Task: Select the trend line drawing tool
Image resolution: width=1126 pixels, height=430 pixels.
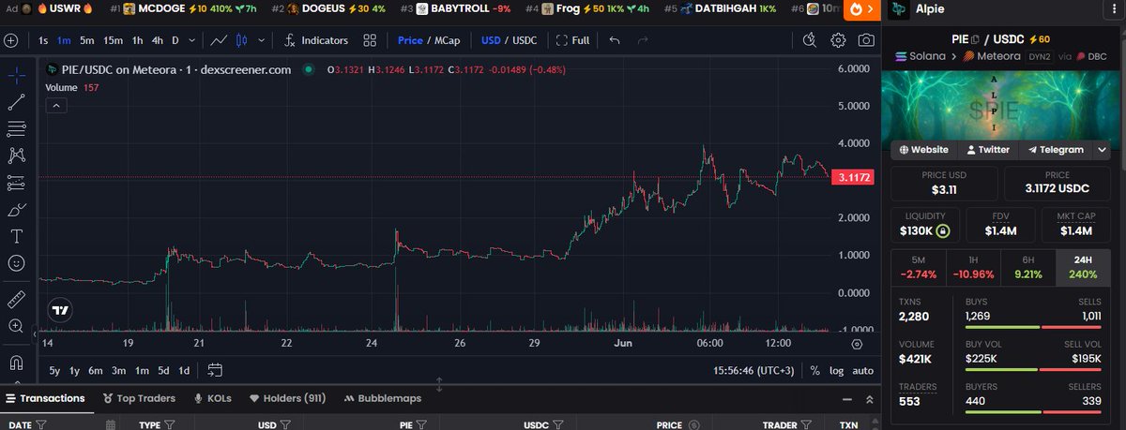Action: click(17, 102)
